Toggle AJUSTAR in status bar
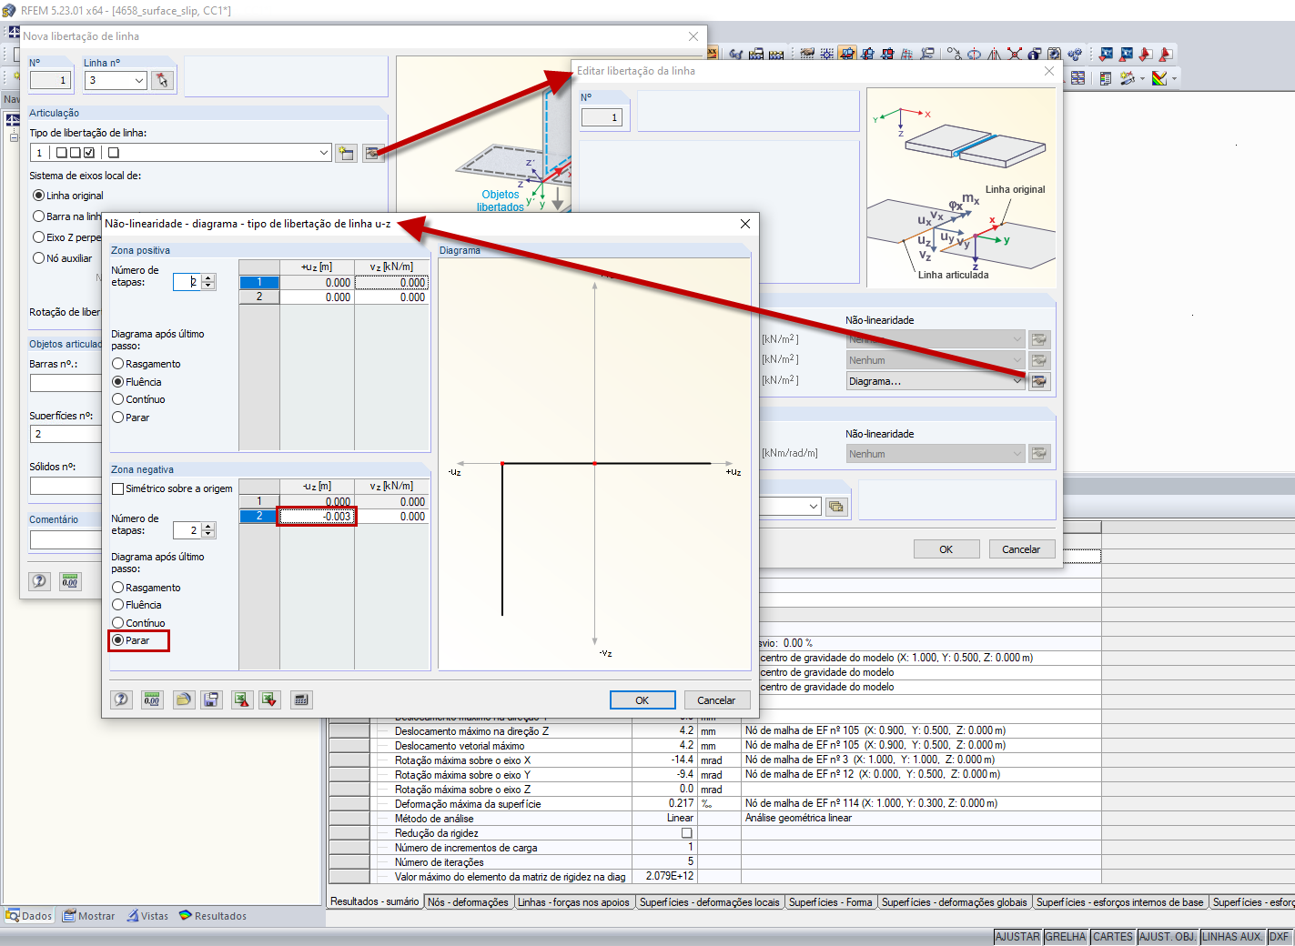Viewport: 1295px width, 946px height. 1017,936
